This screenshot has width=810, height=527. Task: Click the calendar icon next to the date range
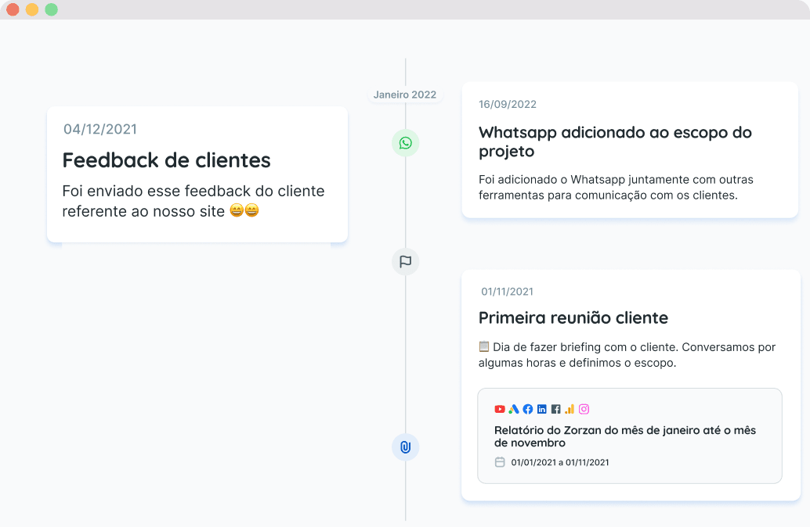pyautogui.click(x=499, y=462)
